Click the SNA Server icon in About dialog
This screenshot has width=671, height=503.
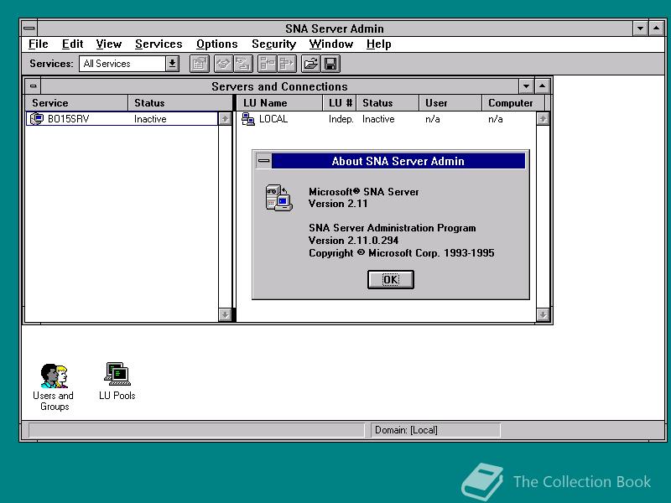point(278,198)
